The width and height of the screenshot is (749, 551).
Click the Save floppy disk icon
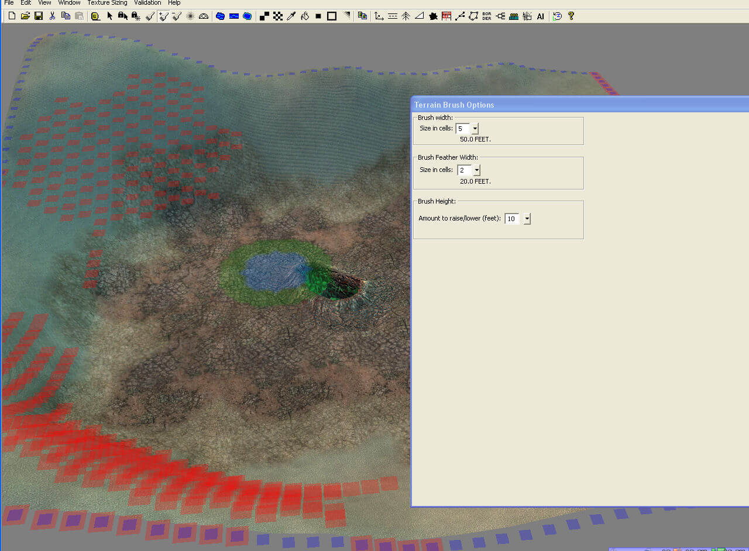click(39, 16)
